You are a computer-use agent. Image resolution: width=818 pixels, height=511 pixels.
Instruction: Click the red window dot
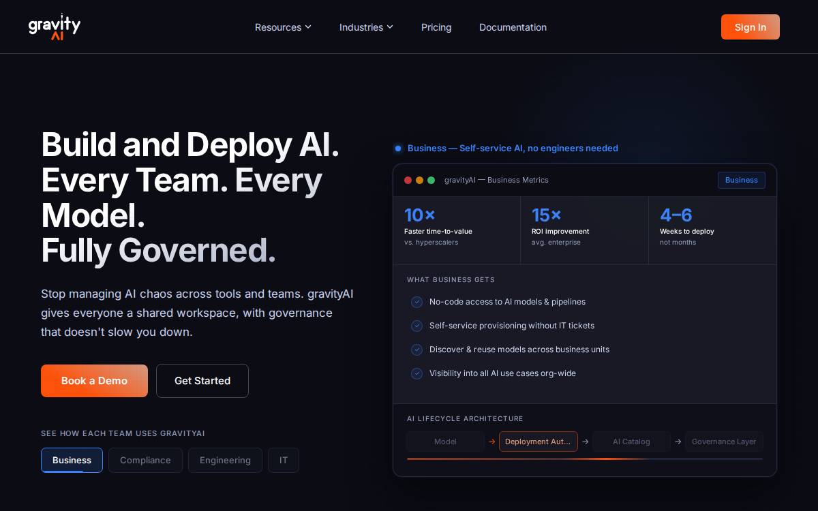click(x=408, y=180)
